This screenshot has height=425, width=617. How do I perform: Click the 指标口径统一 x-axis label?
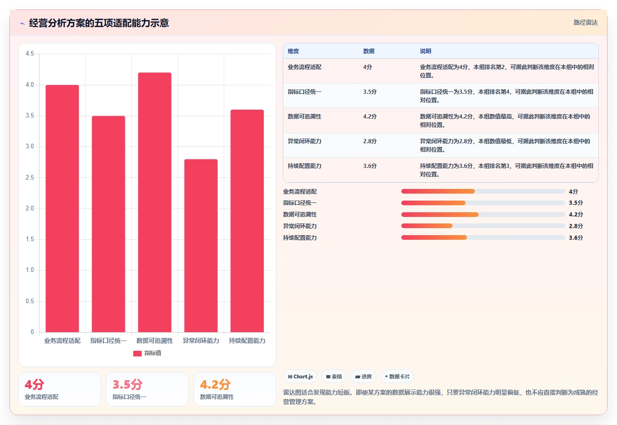click(109, 341)
